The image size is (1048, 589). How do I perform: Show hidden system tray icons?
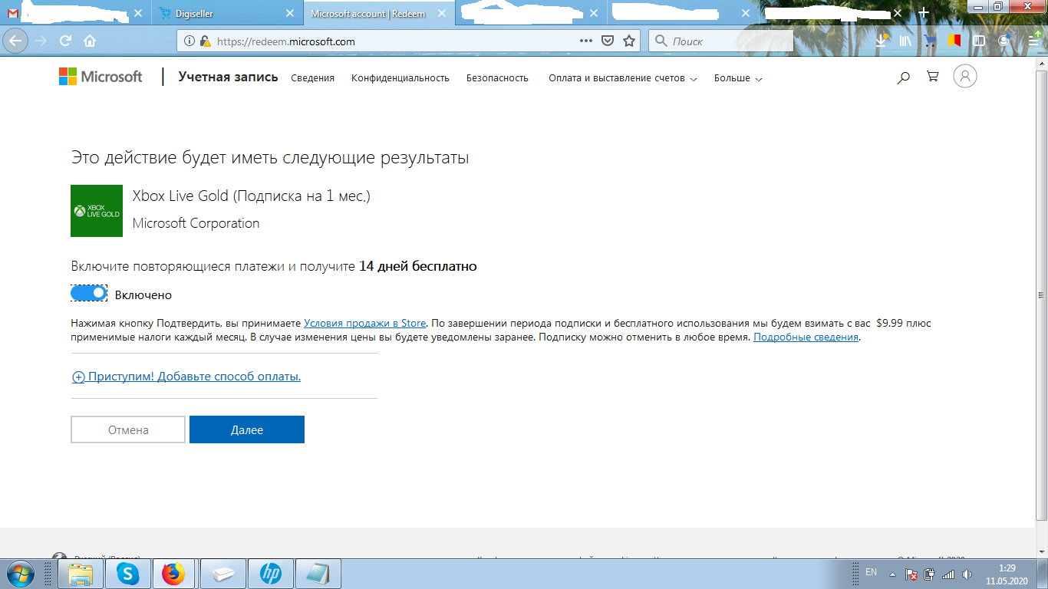point(891,574)
